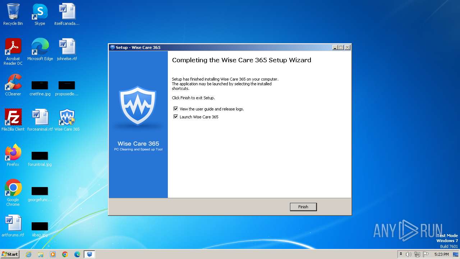
Task: Select the artforums.rtf document
Action: coord(13,226)
